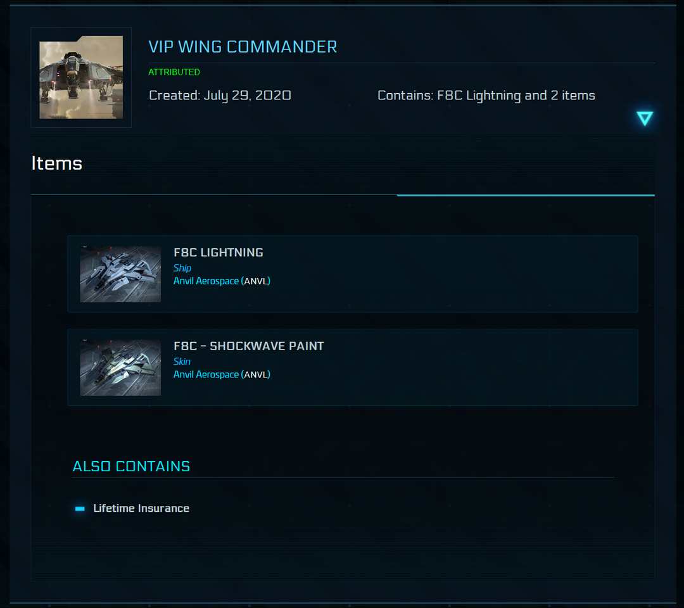Click the Items section heading
This screenshot has height=608, width=684.
(x=57, y=163)
